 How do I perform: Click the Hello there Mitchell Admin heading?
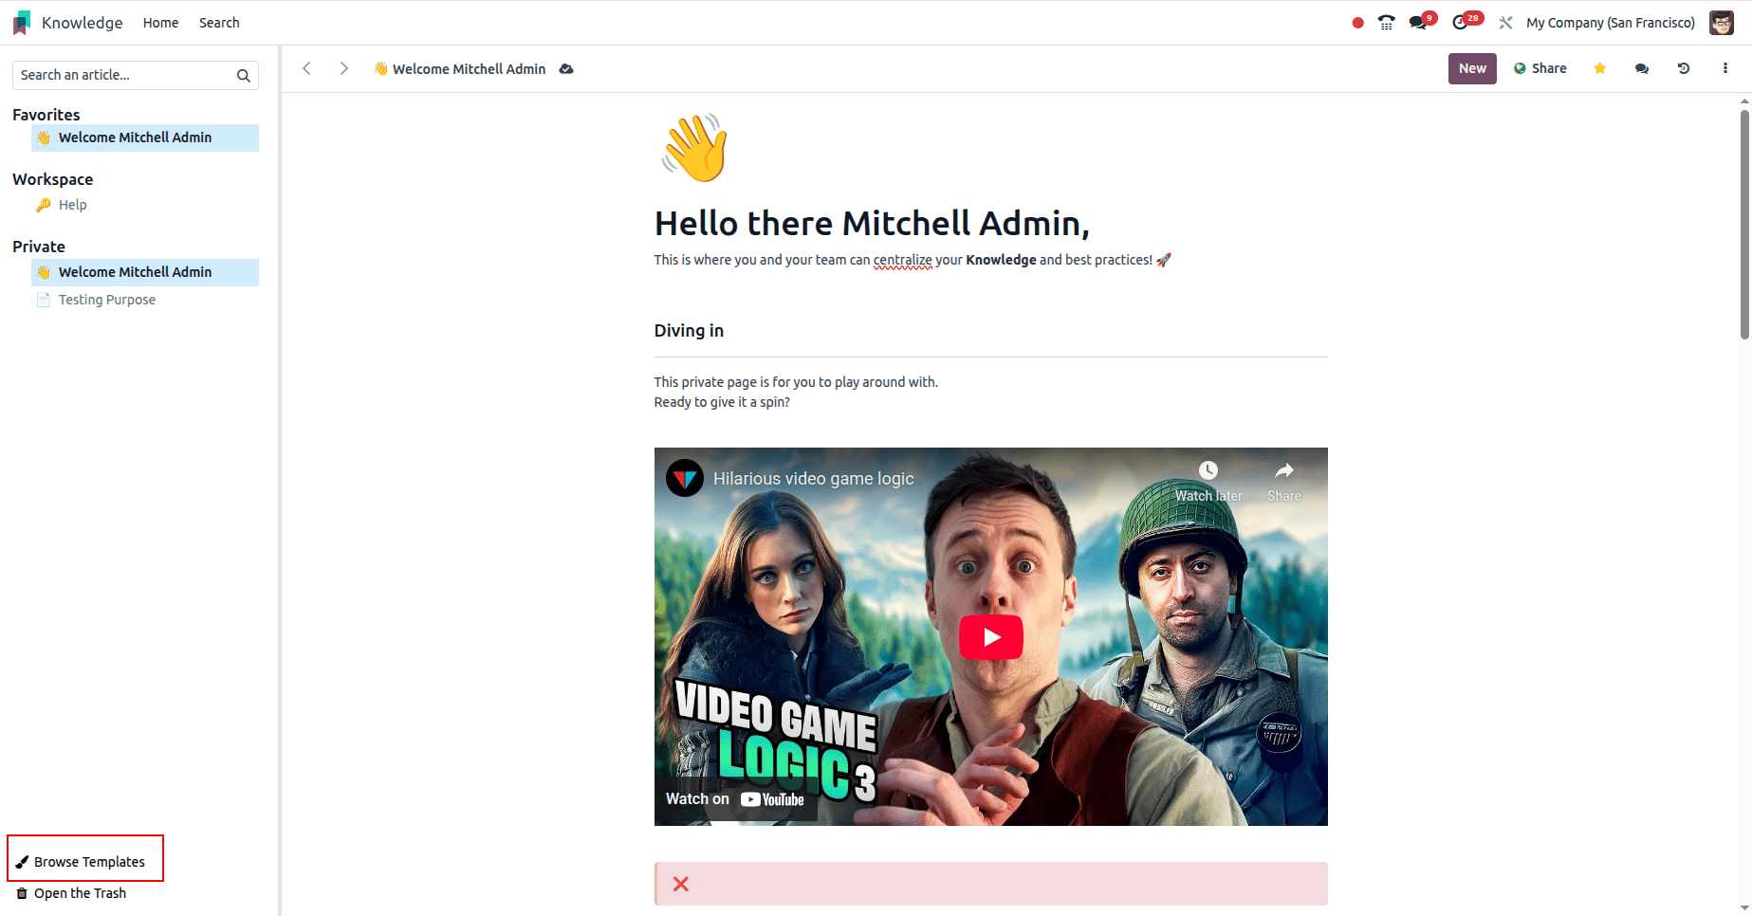pyautogui.click(x=872, y=224)
